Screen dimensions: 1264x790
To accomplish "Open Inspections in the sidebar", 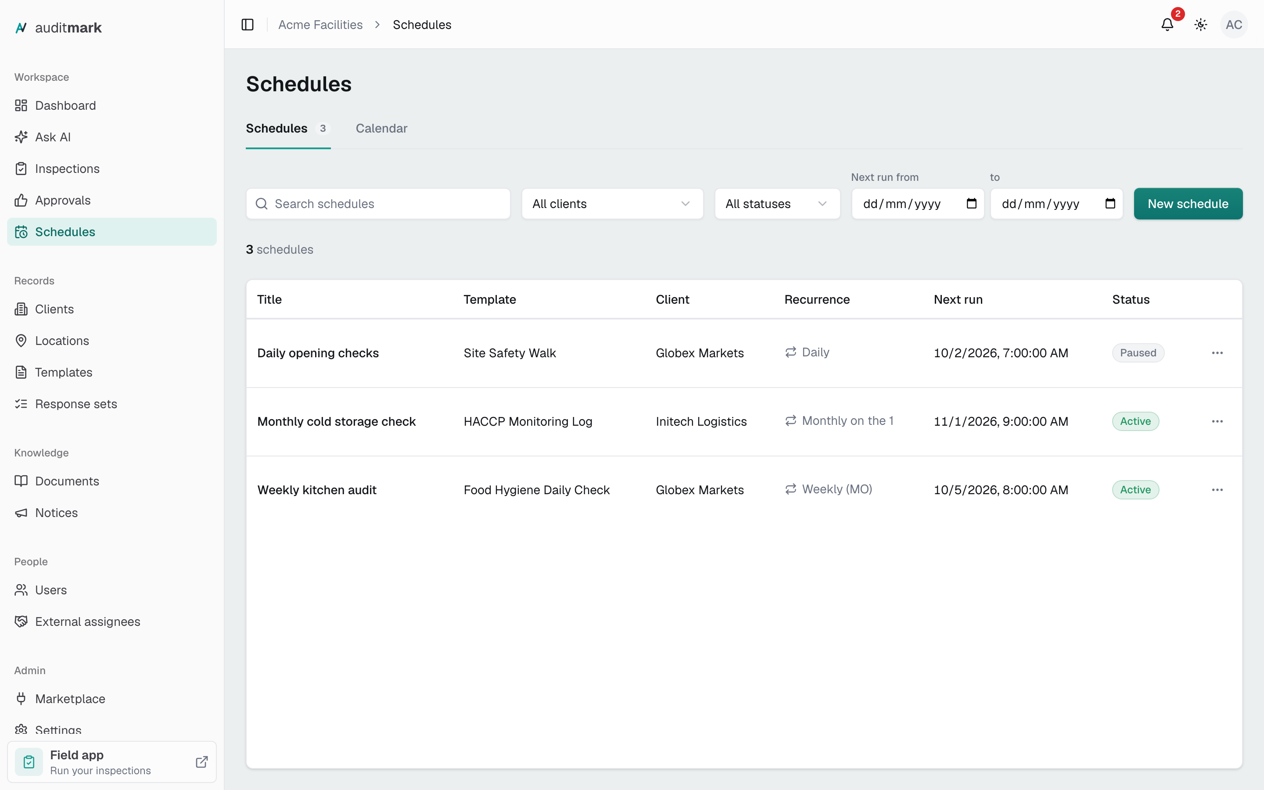I will 112,169.
